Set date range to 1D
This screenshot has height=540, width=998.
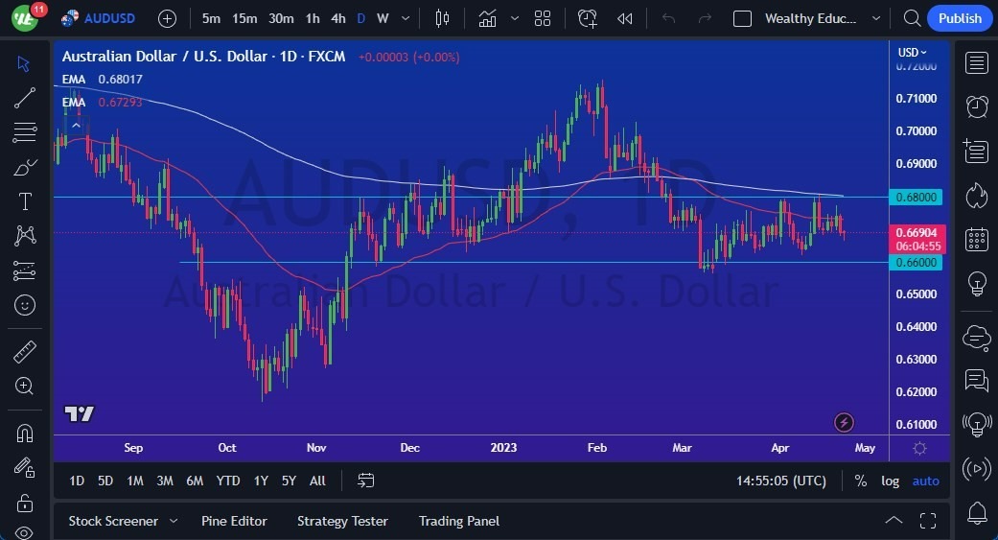click(77, 481)
